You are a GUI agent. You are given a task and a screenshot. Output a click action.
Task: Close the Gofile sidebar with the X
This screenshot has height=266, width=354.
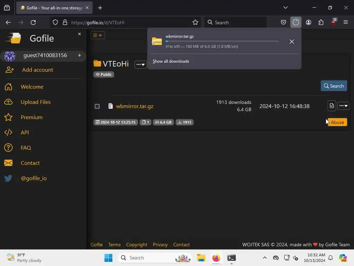pos(80,34)
